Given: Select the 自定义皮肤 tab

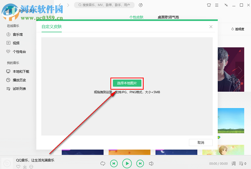Looking at the screenshot, I should [x=52, y=27].
